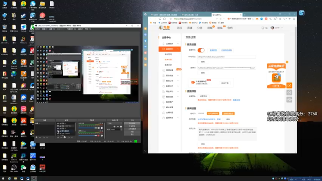The height and width of the screenshot is (181, 322).
Task: Add a new source in OBS Sources panel
Action: 58,137
